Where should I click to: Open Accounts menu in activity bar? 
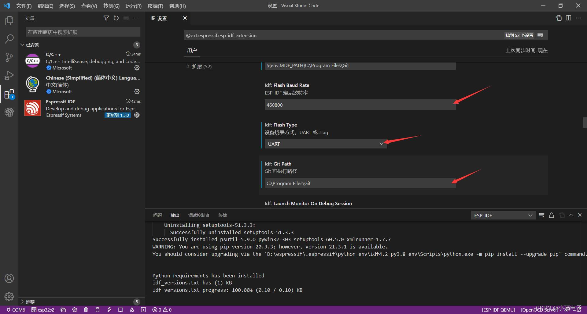pyautogui.click(x=9, y=278)
